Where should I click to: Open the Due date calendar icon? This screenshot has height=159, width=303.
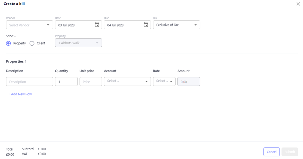pos(146,25)
